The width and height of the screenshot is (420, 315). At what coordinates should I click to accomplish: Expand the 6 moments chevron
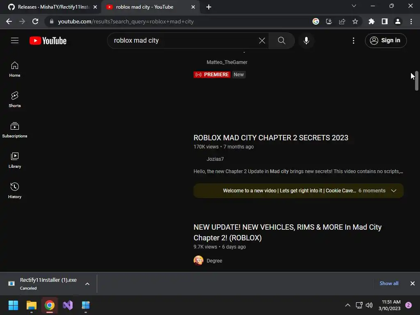(x=393, y=191)
